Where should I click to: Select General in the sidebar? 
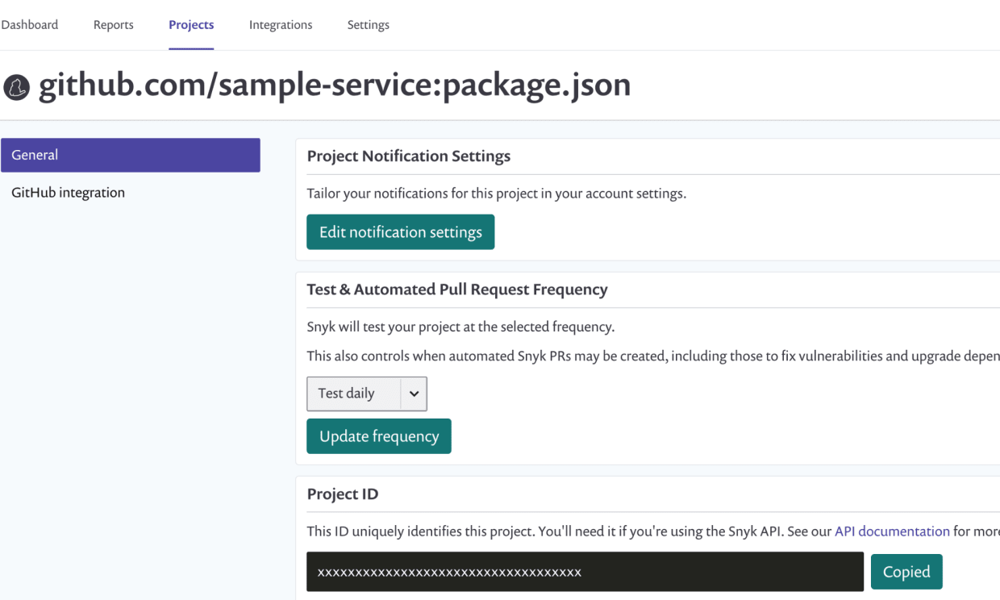[x=131, y=155]
